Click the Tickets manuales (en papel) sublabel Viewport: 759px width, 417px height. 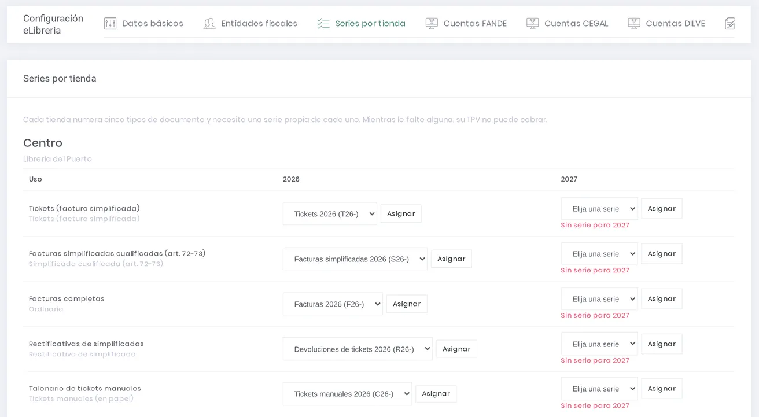(x=81, y=399)
